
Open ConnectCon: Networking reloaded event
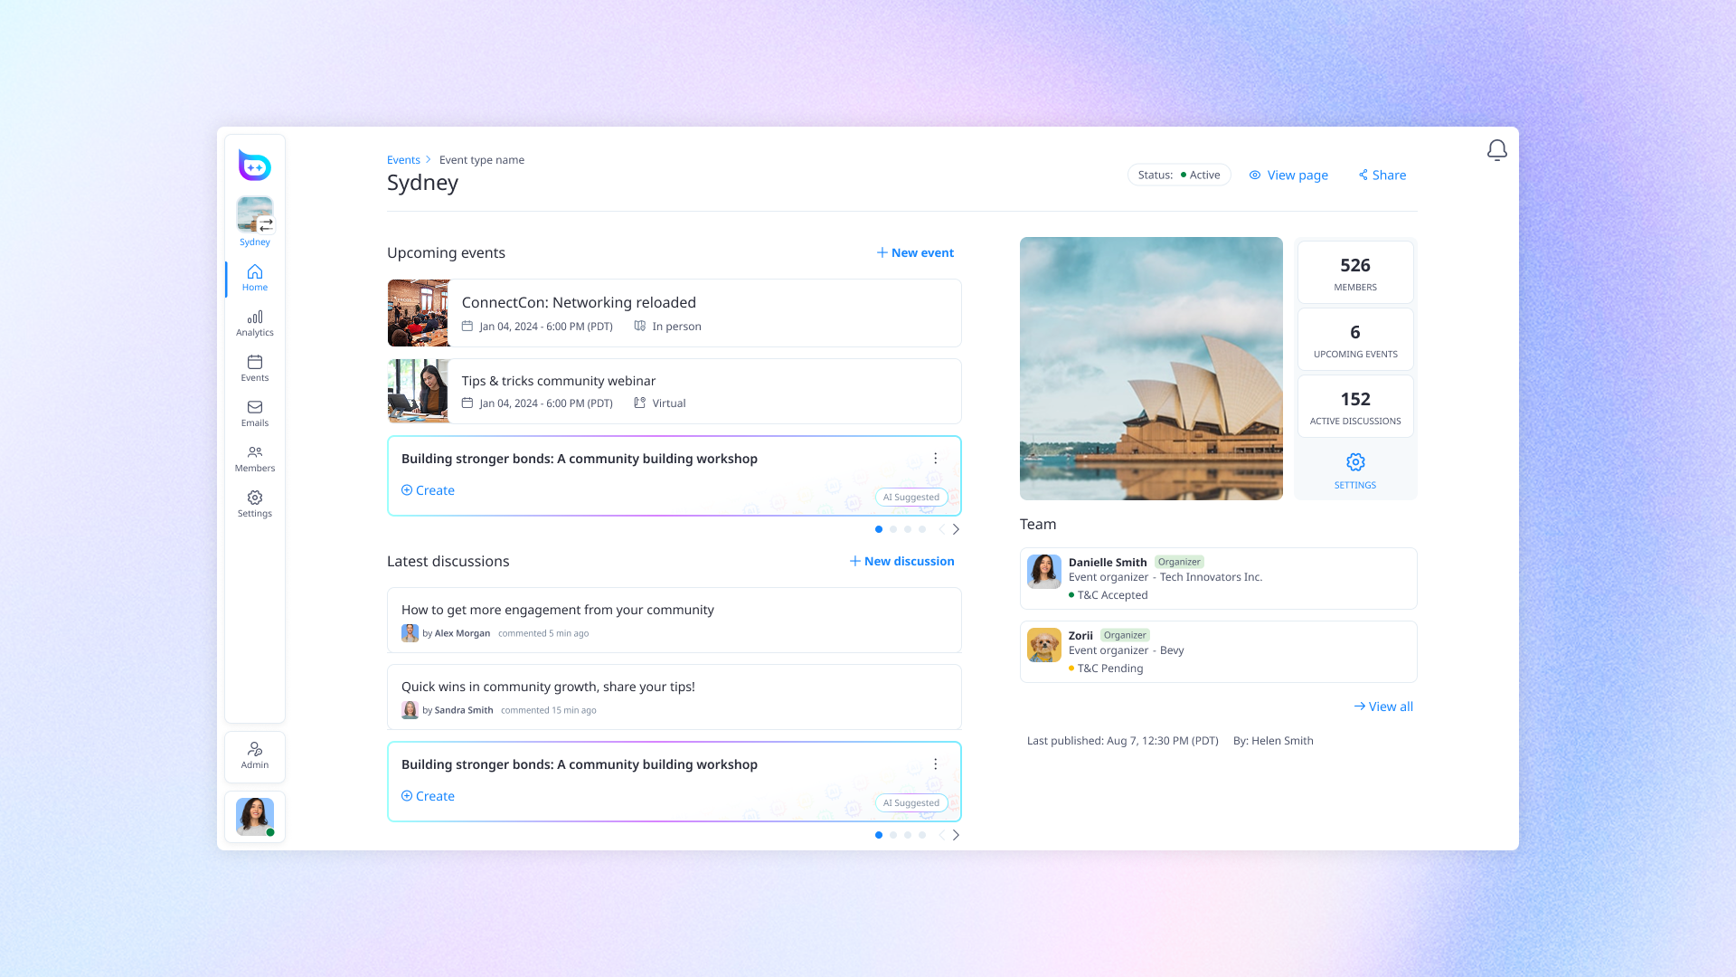579,302
